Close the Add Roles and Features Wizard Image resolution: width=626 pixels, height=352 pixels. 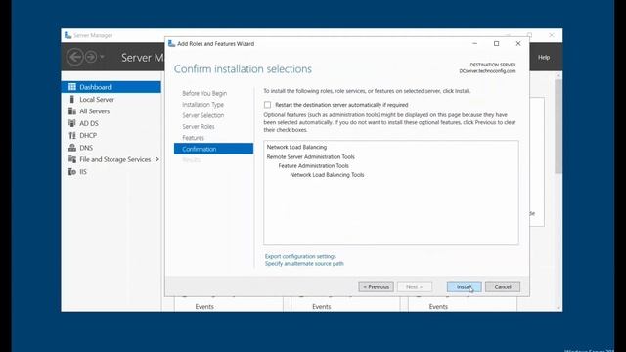[x=518, y=43]
